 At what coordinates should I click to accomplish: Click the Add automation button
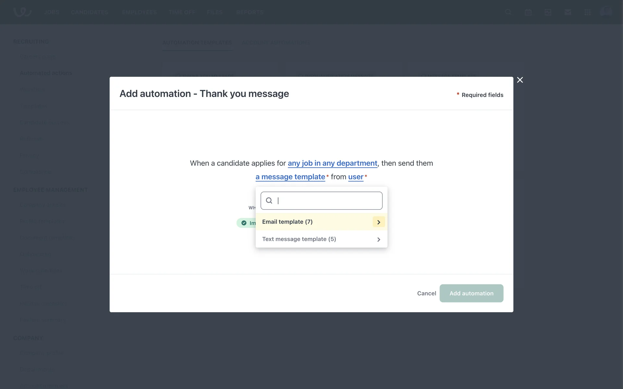471,293
